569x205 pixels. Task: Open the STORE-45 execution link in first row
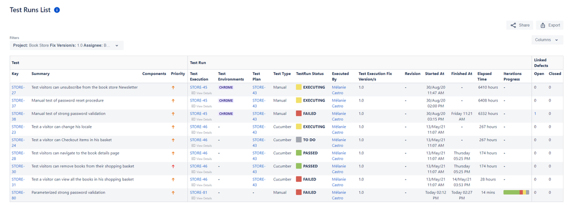click(x=198, y=87)
